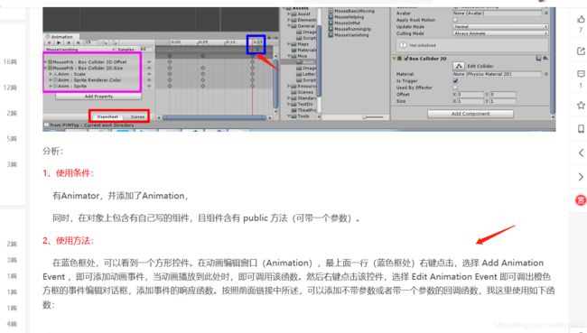Expand the Anim : Scale property
The height and width of the screenshot is (333, 587).
click(x=51, y=74)
